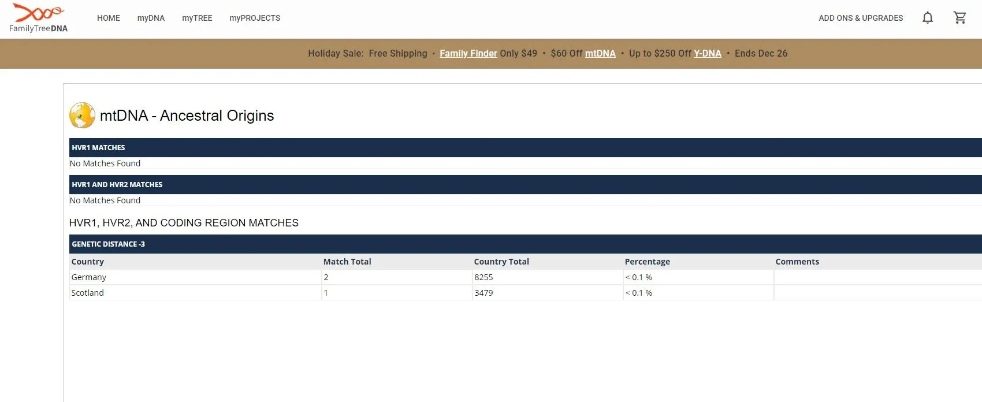This screenshot has width=982, height=402.
Task: Click the FamilyTreeDNA logo
Action: coord(38,18)
